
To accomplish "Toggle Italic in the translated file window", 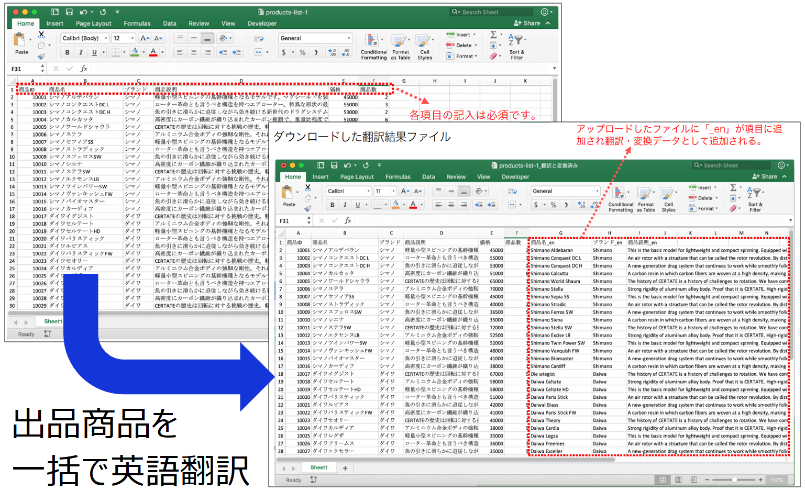I will click(345, 205).
